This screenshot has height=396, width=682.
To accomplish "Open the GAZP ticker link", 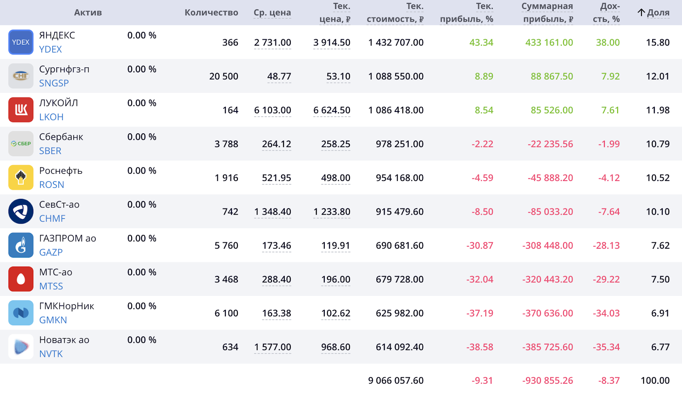I will (51, 253).
